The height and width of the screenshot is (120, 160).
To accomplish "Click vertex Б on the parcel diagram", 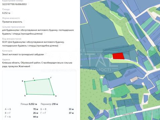I will tap(27, 94).
